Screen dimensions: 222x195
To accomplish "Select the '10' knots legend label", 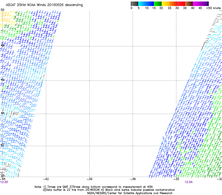I will click(147, 8).
